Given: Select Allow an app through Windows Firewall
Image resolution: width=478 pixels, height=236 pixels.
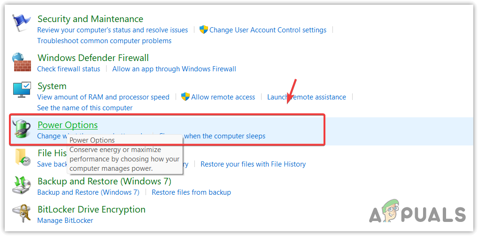Looking at the screenshot, I should click(174, 69).
